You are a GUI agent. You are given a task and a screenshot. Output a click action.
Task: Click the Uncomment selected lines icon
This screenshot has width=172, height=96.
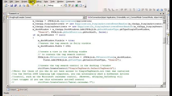pos(134,10)
